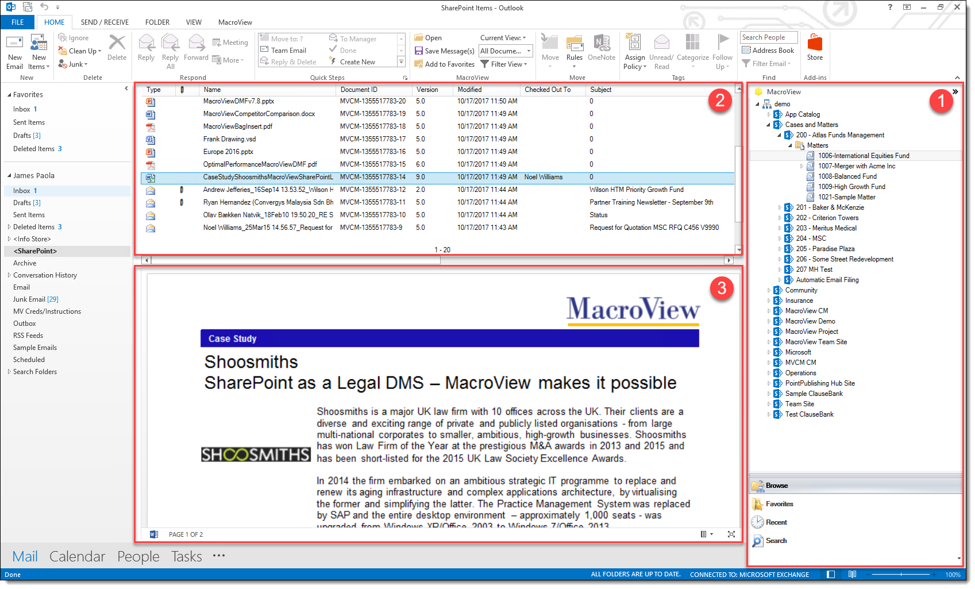Toggle Unread/Read on the selected message

661,49
